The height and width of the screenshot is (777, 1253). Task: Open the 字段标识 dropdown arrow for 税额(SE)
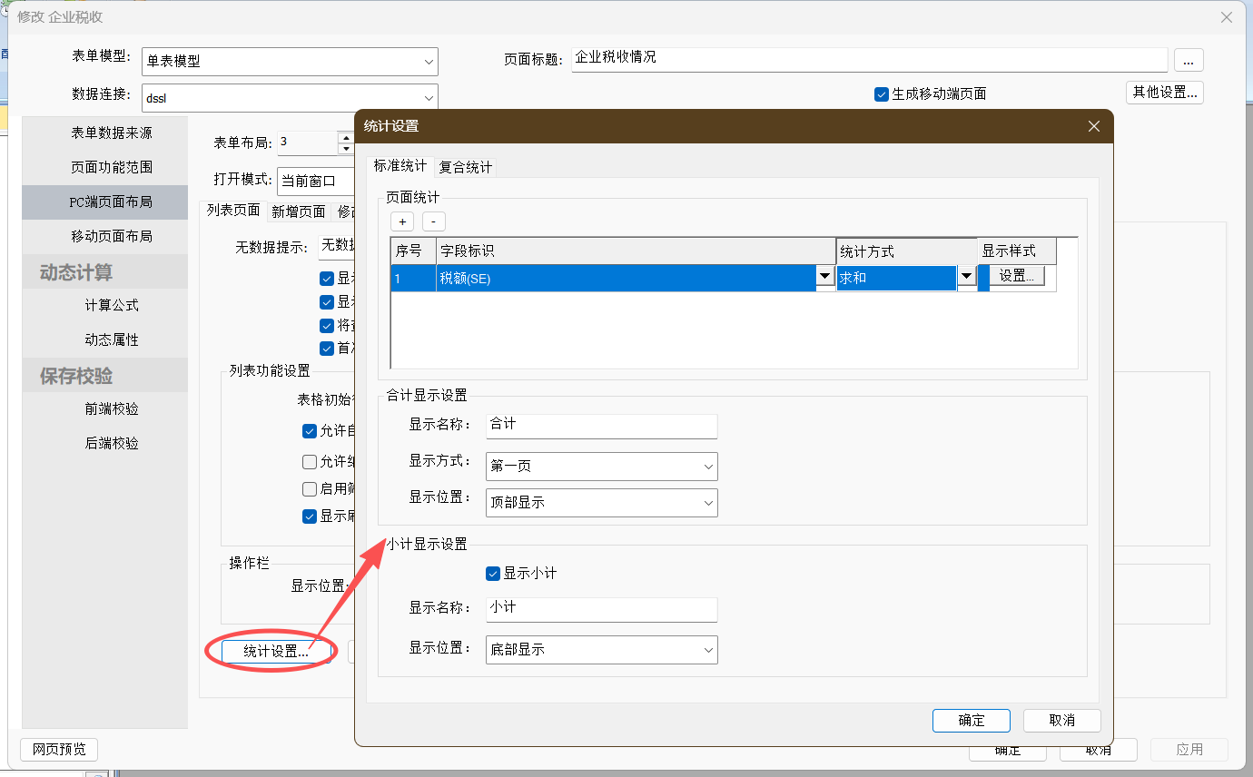click(x=825, y=278)
